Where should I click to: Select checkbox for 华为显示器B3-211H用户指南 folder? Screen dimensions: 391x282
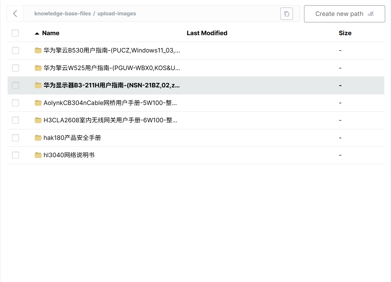tap(16, 85)
